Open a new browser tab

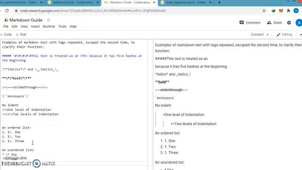(x=219, y=2)
